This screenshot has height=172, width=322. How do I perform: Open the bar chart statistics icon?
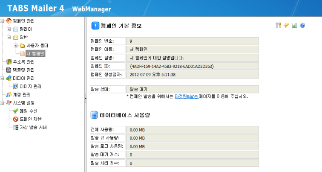[x=294, y=26]
